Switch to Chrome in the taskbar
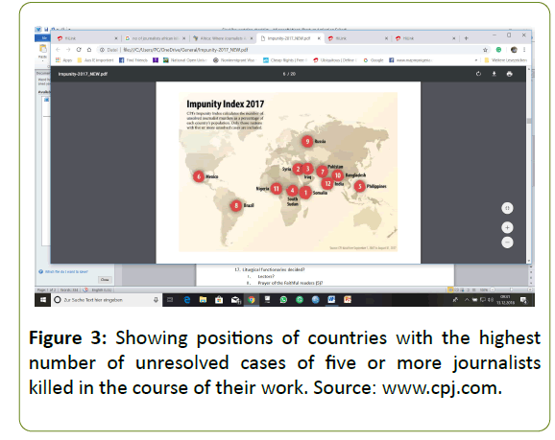 [x=252, y=300]
